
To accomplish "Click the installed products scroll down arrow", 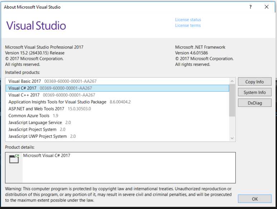I will click(232, 138).
